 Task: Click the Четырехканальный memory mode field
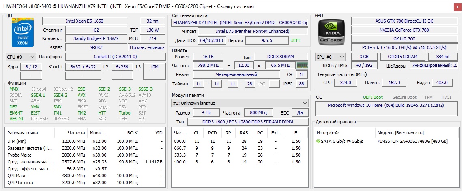coord(236,74)
